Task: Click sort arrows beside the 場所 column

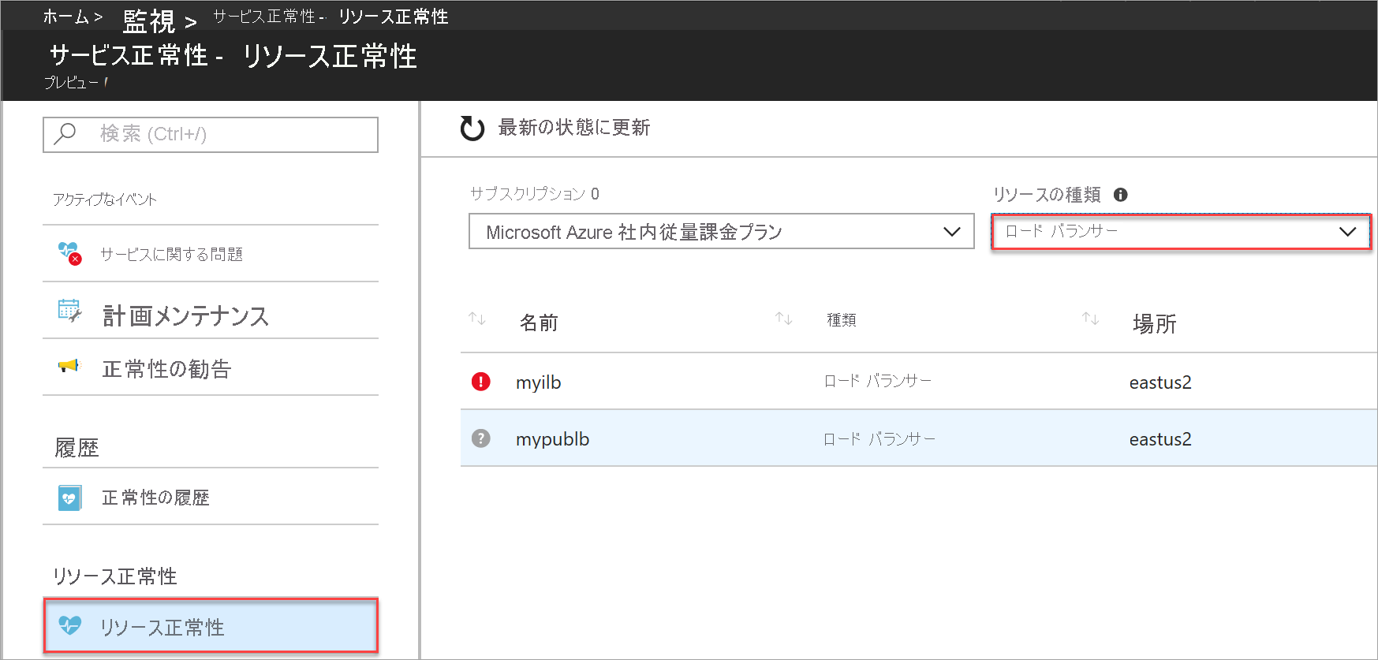Action: coord(1090,319)
